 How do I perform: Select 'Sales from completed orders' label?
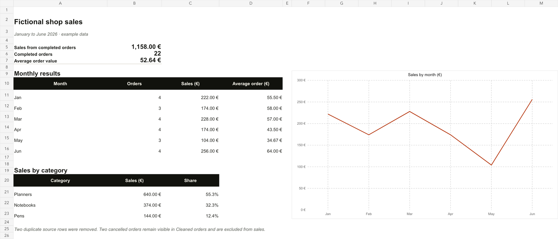45,48
